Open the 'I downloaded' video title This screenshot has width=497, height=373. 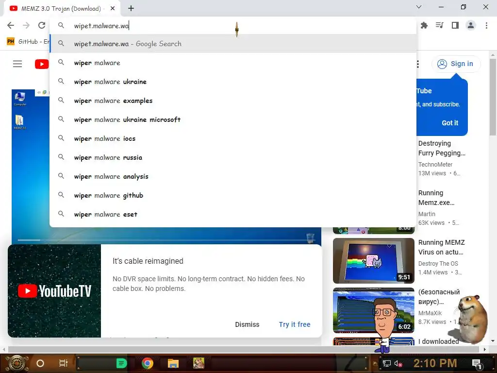click(438, 341)
